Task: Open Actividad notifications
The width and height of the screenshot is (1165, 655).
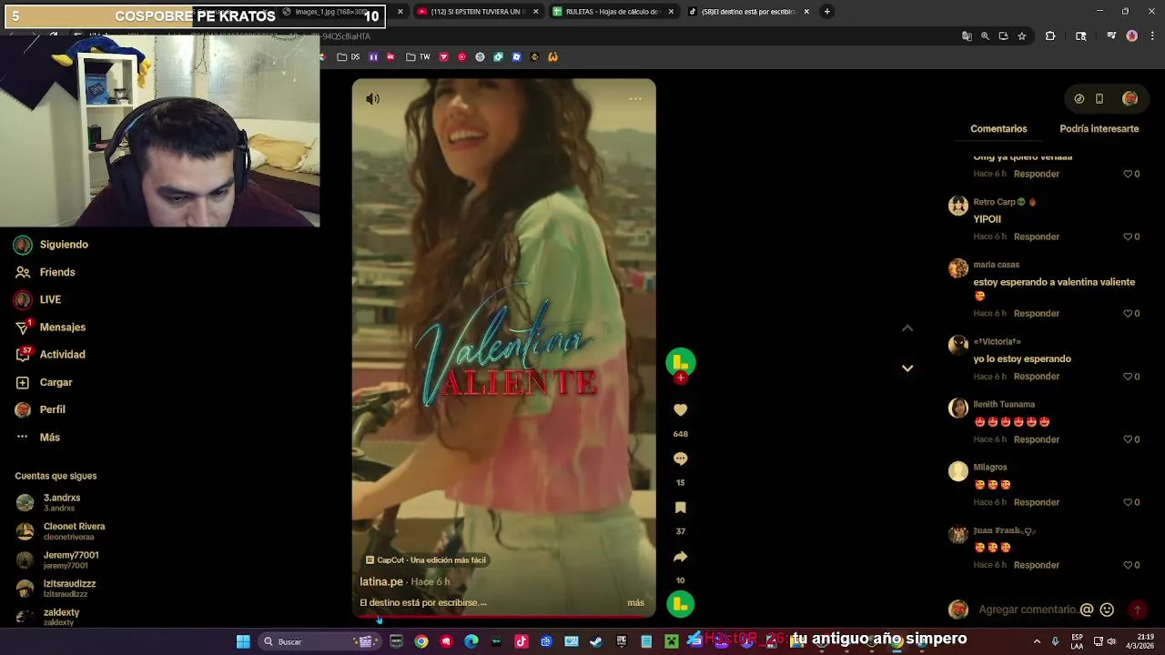Action: coord(50,355)
